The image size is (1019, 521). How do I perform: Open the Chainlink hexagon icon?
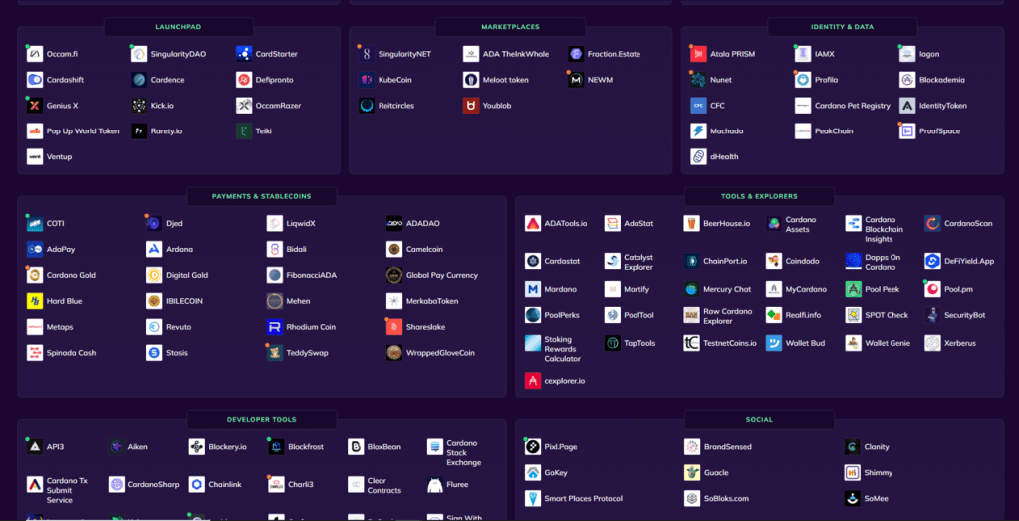(x=197, y=485)
